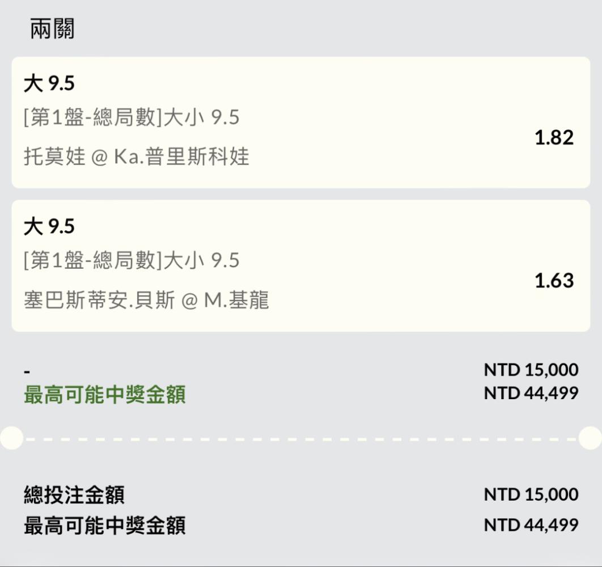This screenshot has height=567, width=602.
Task: Select the second 大 9.5 selection title
Action: point(49,226)
